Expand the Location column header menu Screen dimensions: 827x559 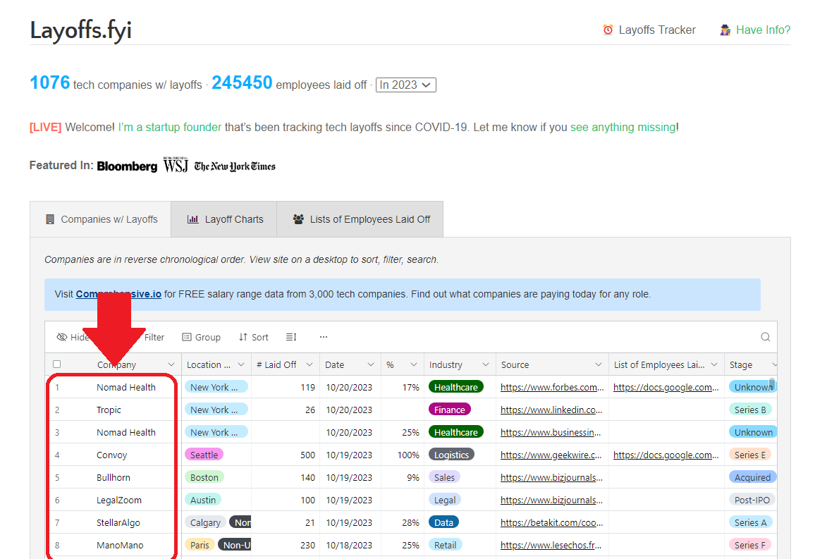click(241, 364)
